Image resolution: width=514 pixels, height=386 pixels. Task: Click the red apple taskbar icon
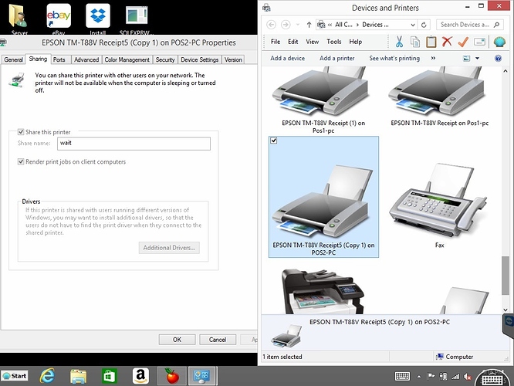(172, 375)
